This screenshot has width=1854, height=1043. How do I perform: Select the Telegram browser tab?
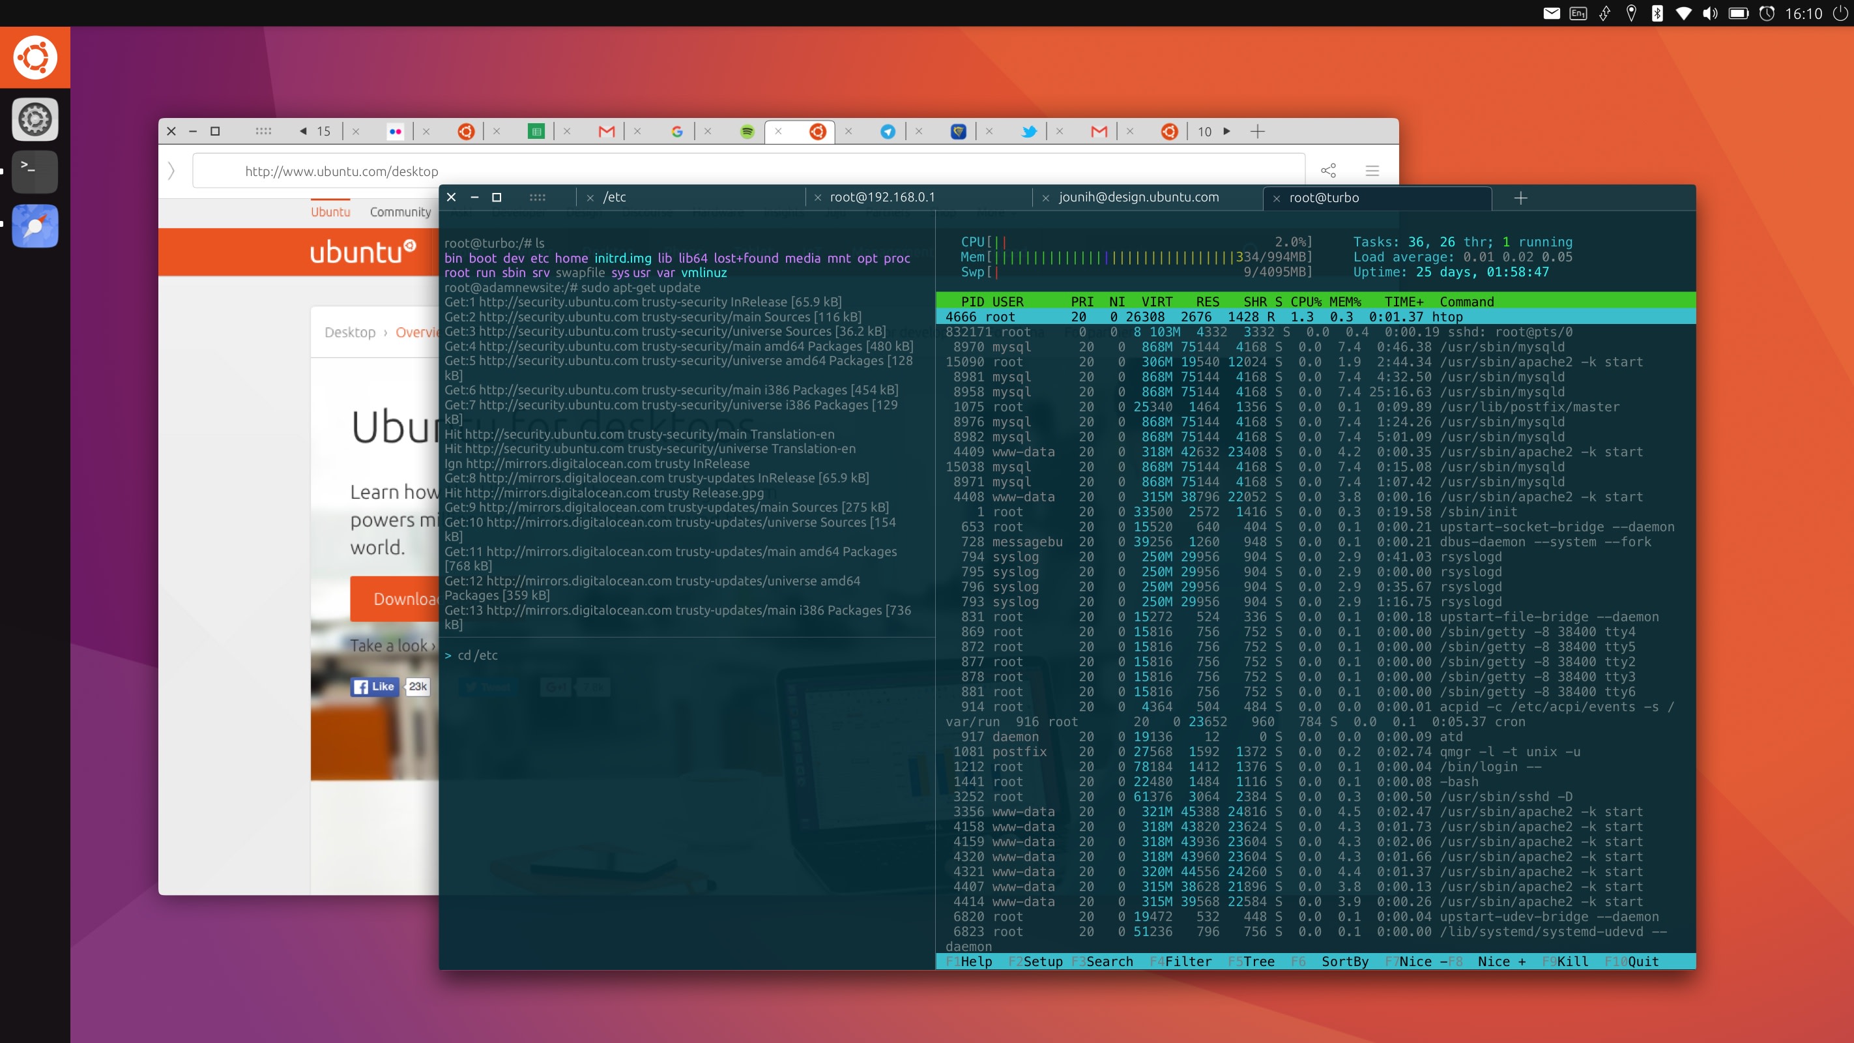coord(888,131)
